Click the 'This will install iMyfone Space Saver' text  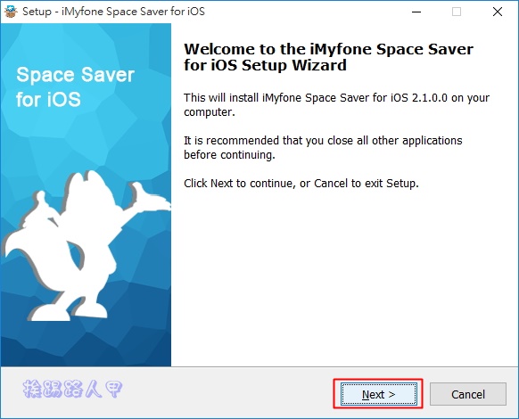336,104
